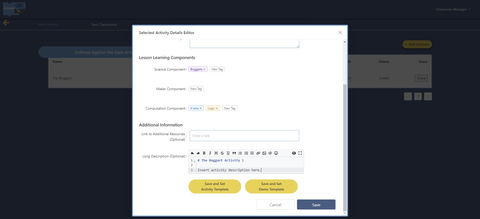Image resolution: width=480 pixels, height=219 pixels.
Task: Redo the last edit in the description editor
Action: (x=198, y=153)
